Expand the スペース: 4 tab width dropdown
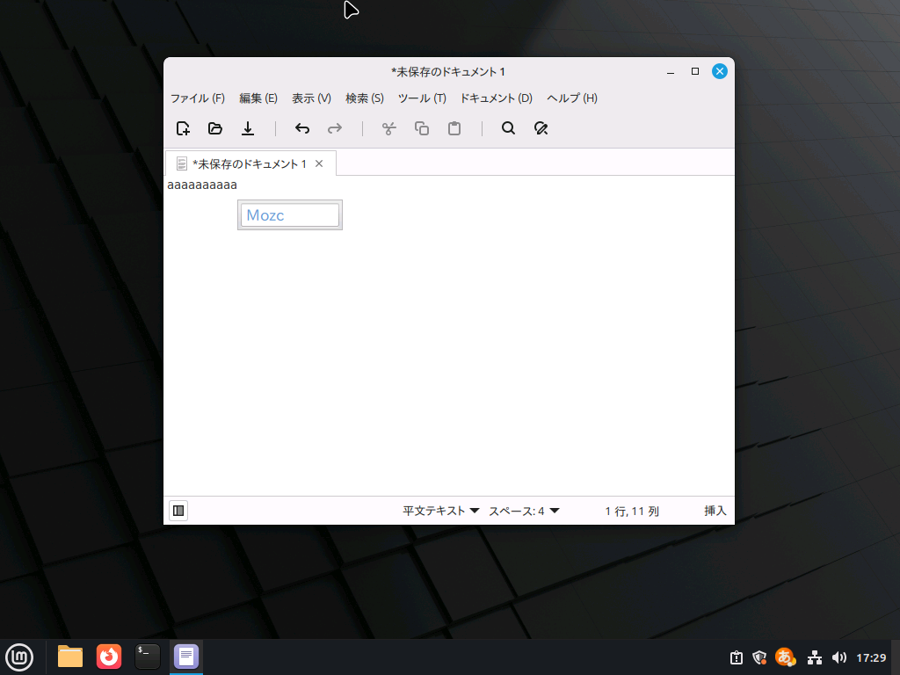 pos(524,511)
